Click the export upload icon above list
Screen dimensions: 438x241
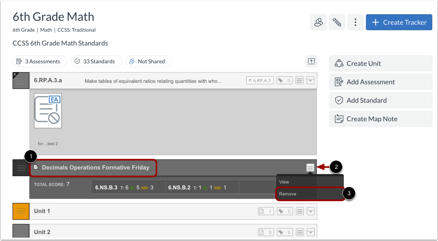click(x=311, y=61)
